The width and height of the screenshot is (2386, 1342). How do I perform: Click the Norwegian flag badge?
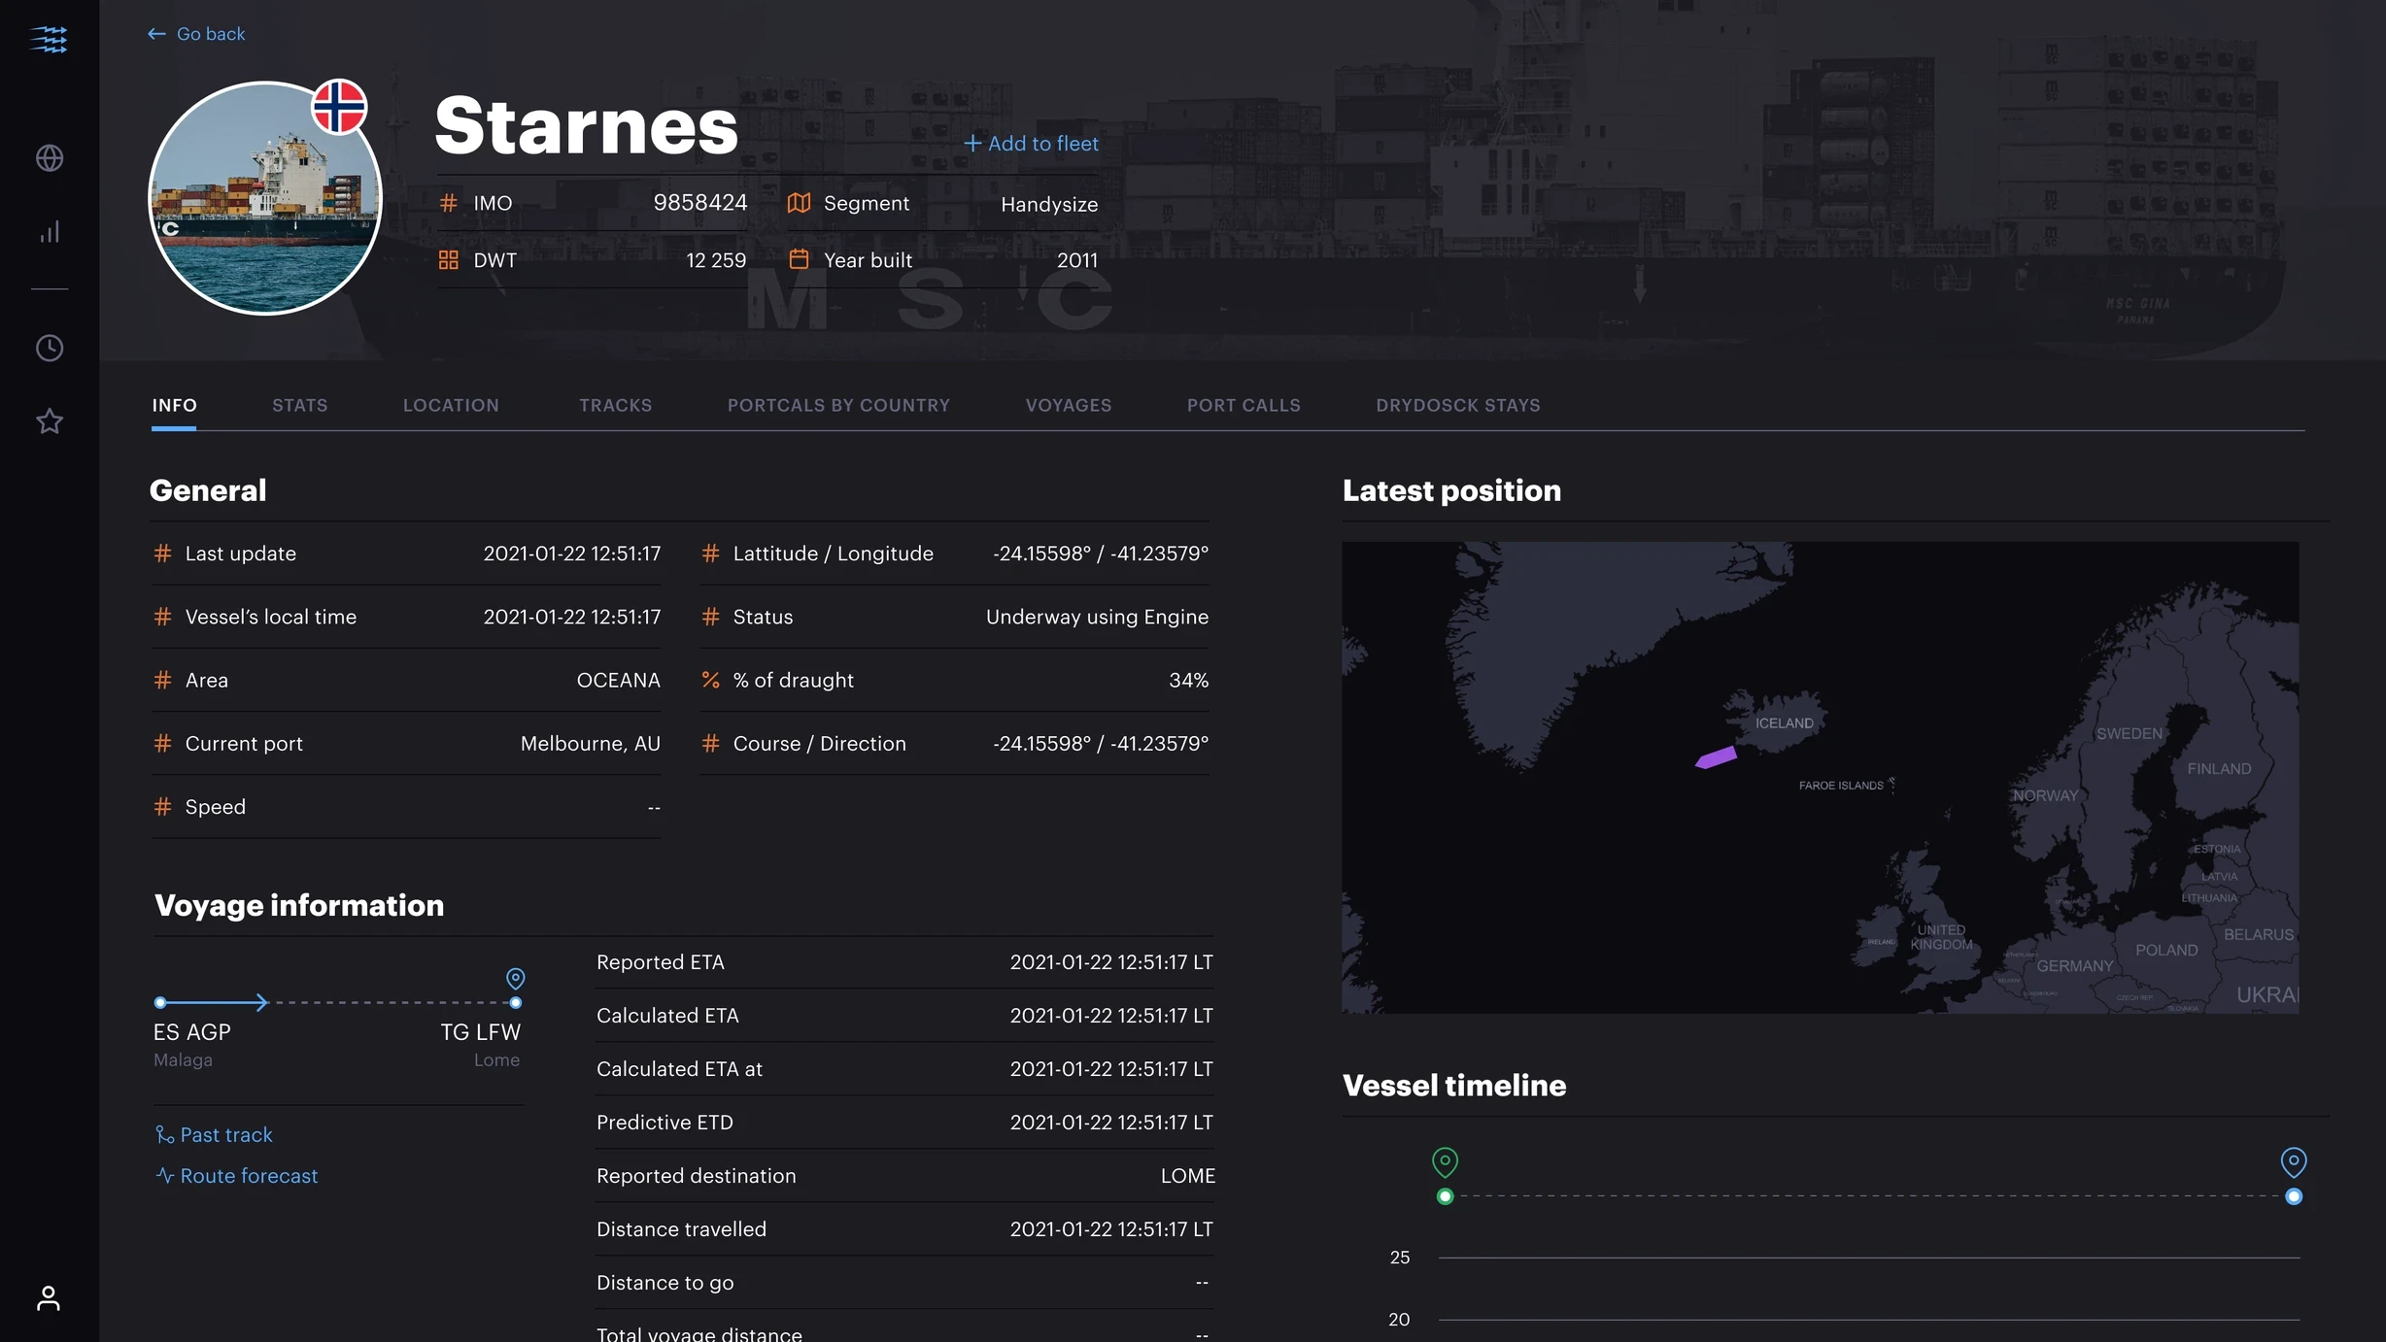point(339,107)
